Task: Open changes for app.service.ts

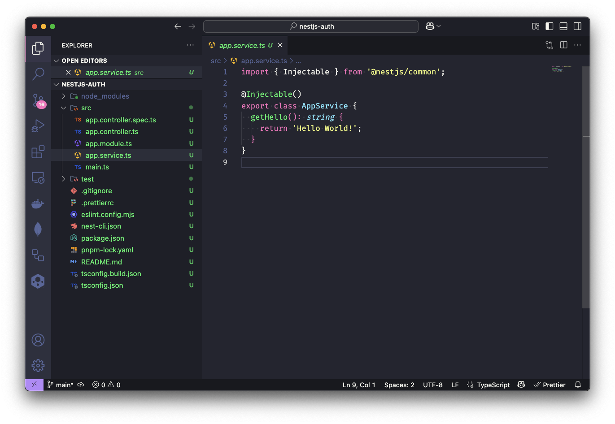Action: click(x=550, y=45)
